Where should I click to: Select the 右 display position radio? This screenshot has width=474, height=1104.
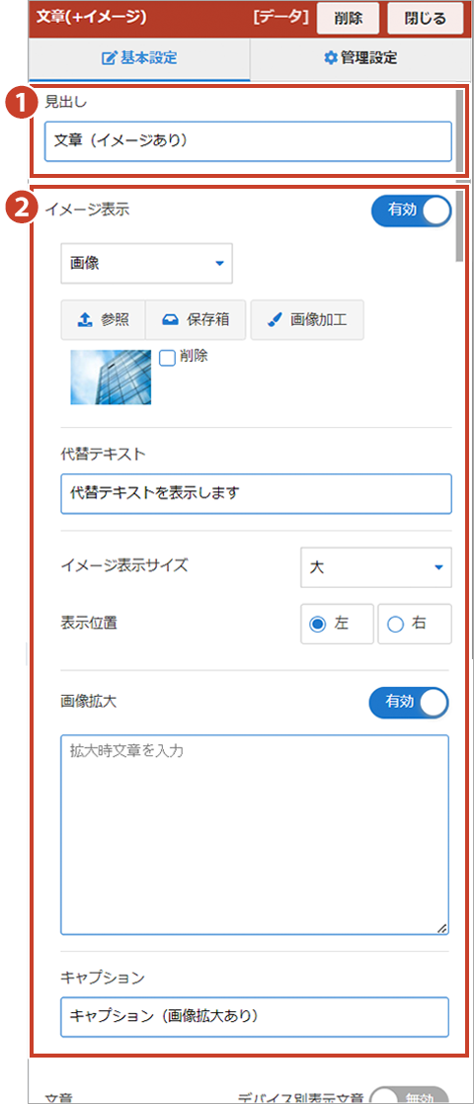click(415, 623)
